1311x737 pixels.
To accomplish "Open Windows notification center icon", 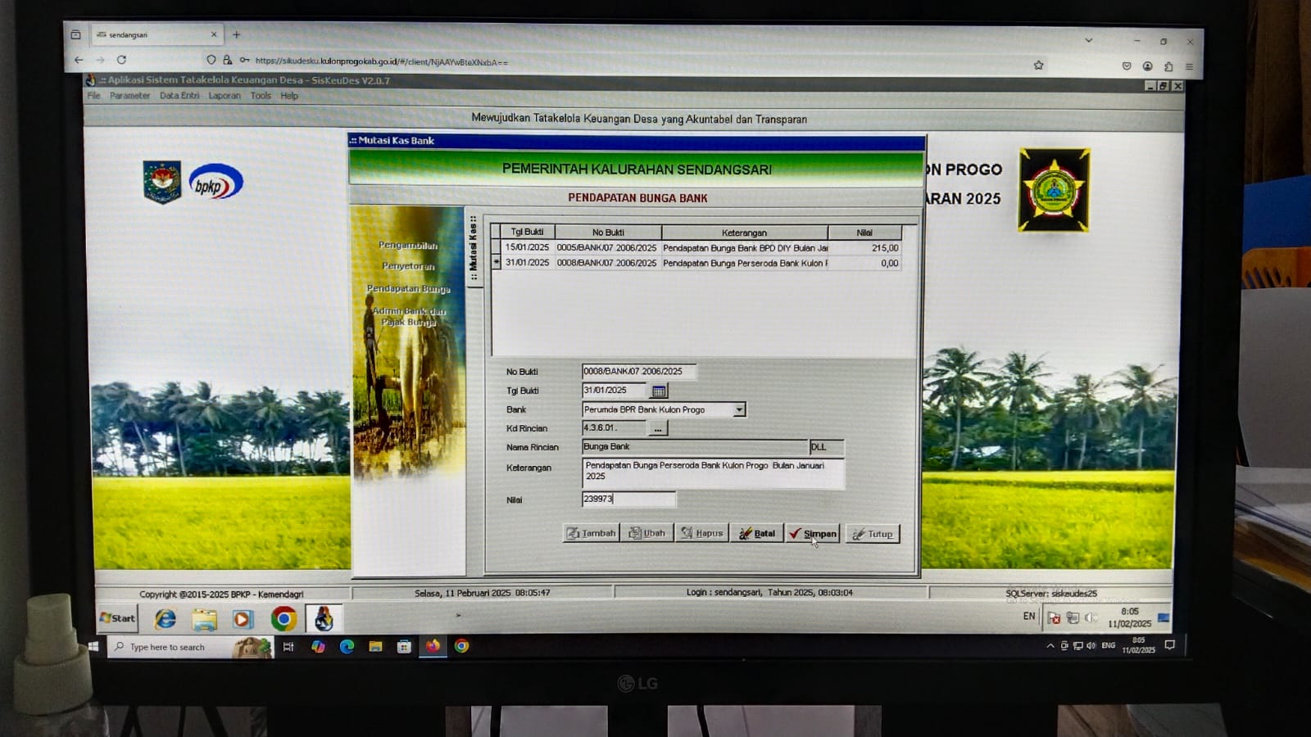I will coord(1169,645).
